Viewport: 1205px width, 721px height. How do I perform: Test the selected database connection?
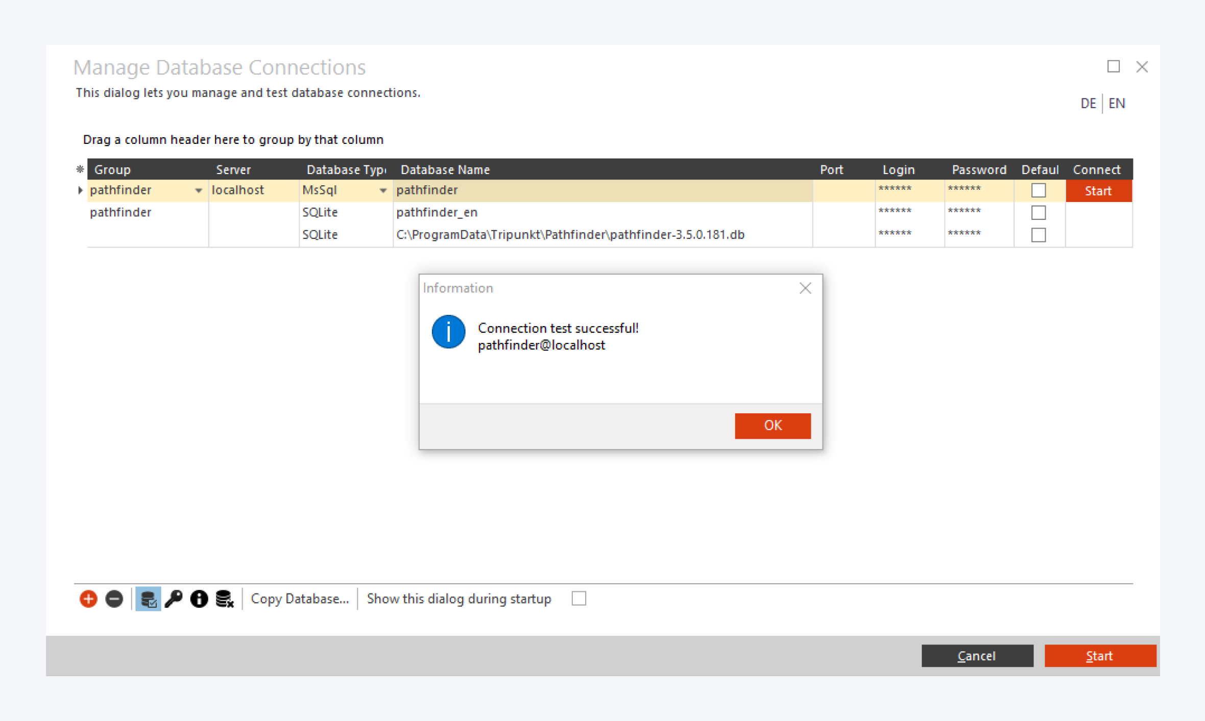click(x=148, y=599)
